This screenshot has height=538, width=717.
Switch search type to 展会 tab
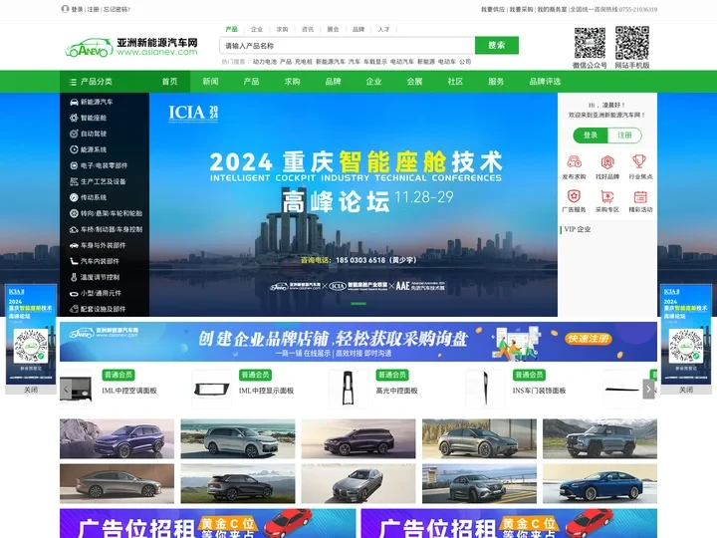[x=333, y=29]
